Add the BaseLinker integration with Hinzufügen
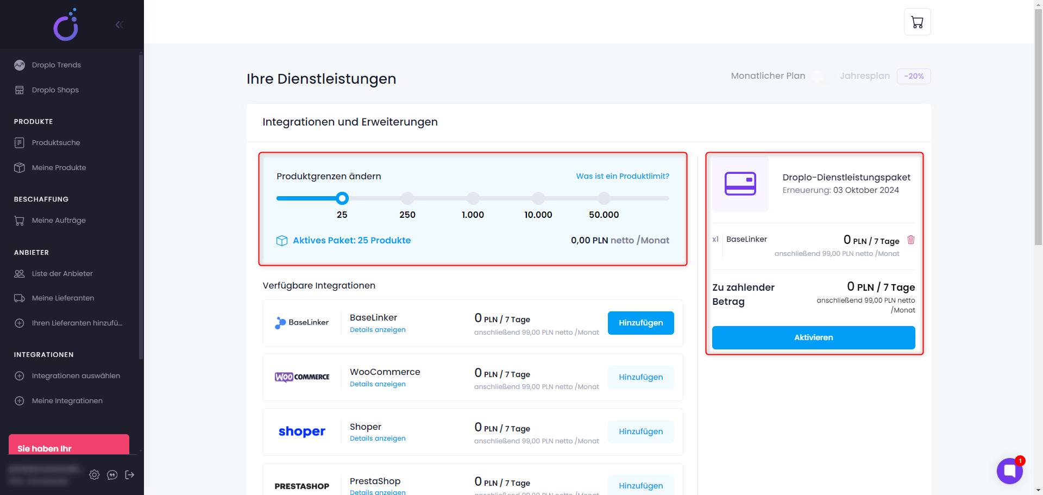Screen dimensions: 1043x495 pos(640,323)
